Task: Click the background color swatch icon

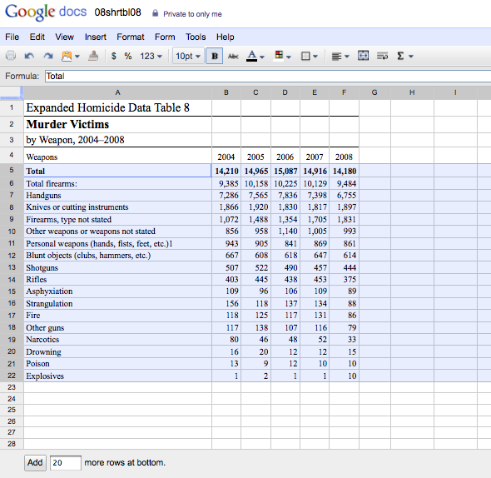Action: pyautogui.click(x=279, y=56)
